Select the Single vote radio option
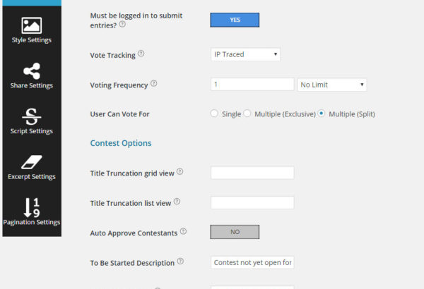 pyautogui.click(x=214, y=113)
